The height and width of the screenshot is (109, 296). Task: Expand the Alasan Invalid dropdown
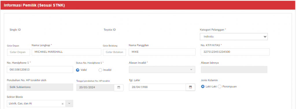click(x=162, y=69)
